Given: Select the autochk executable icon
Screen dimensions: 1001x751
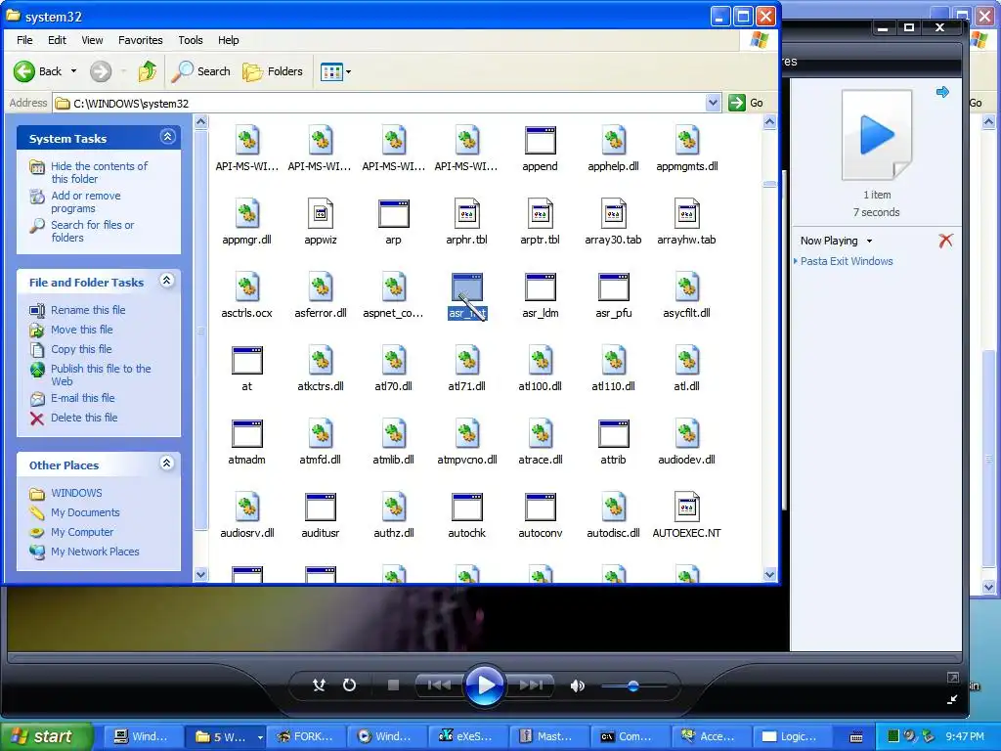Looking at the screenshot, I should point(466,508).
